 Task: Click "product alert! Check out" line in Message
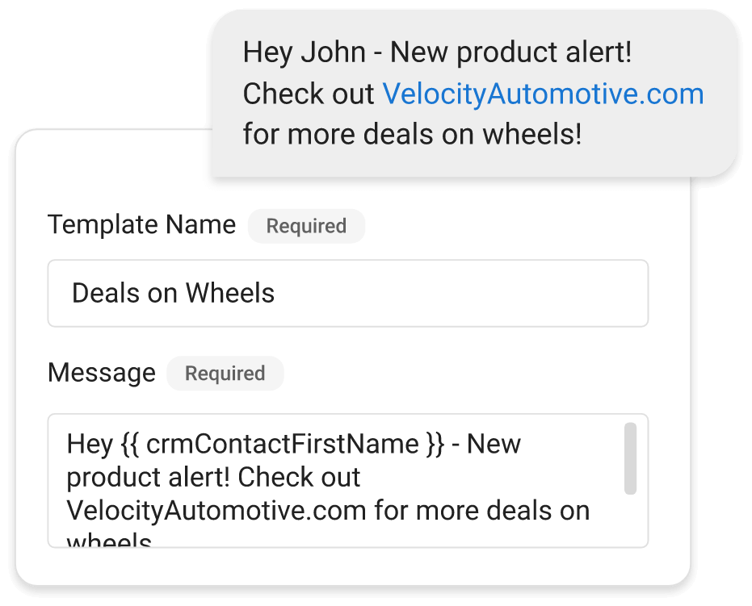point(213,477)
